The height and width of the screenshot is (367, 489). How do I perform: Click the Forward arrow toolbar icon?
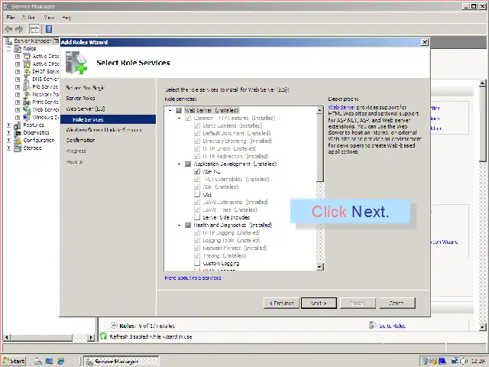(19, 29)
